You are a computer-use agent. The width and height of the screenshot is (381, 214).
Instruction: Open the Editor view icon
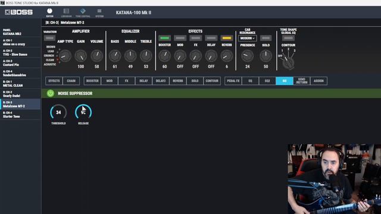coord(49,12)
